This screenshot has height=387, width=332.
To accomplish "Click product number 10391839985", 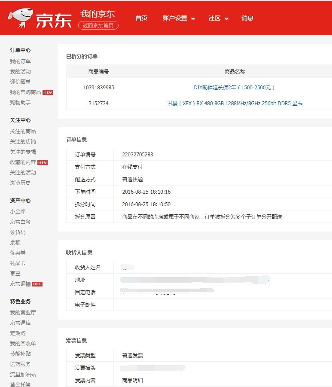I will pos(98,88).
